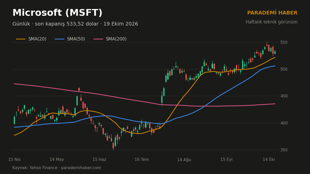Click the 15 Haz date axis label
Viewport: 310px width, 174px height.
[99, 160]
